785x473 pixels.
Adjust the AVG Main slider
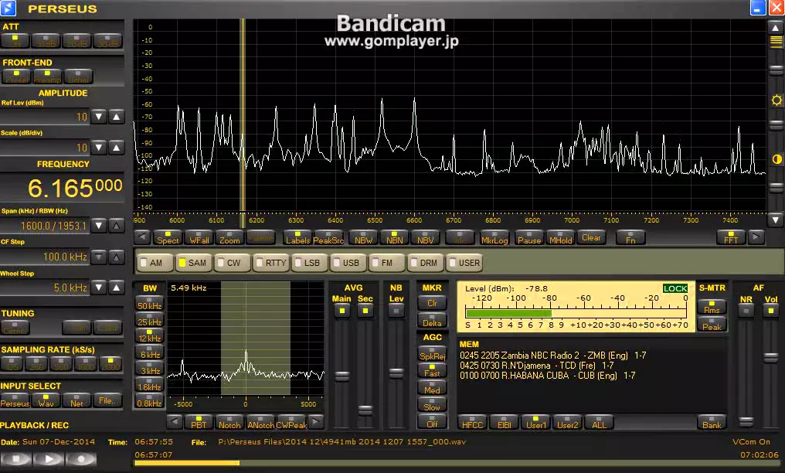tap(342, 376)
